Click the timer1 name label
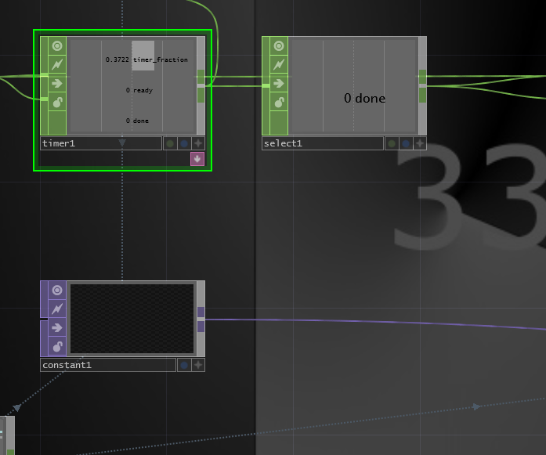The image size is (546, 455). pos(100,143)
